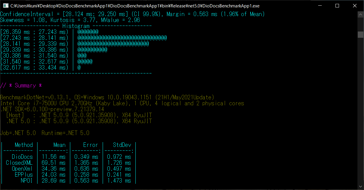Click the BenchmarkDotNet=v0.13.1 line

tap(107, 97)
